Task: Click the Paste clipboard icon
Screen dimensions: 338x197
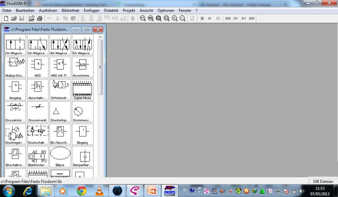Action: pos(73,18)
